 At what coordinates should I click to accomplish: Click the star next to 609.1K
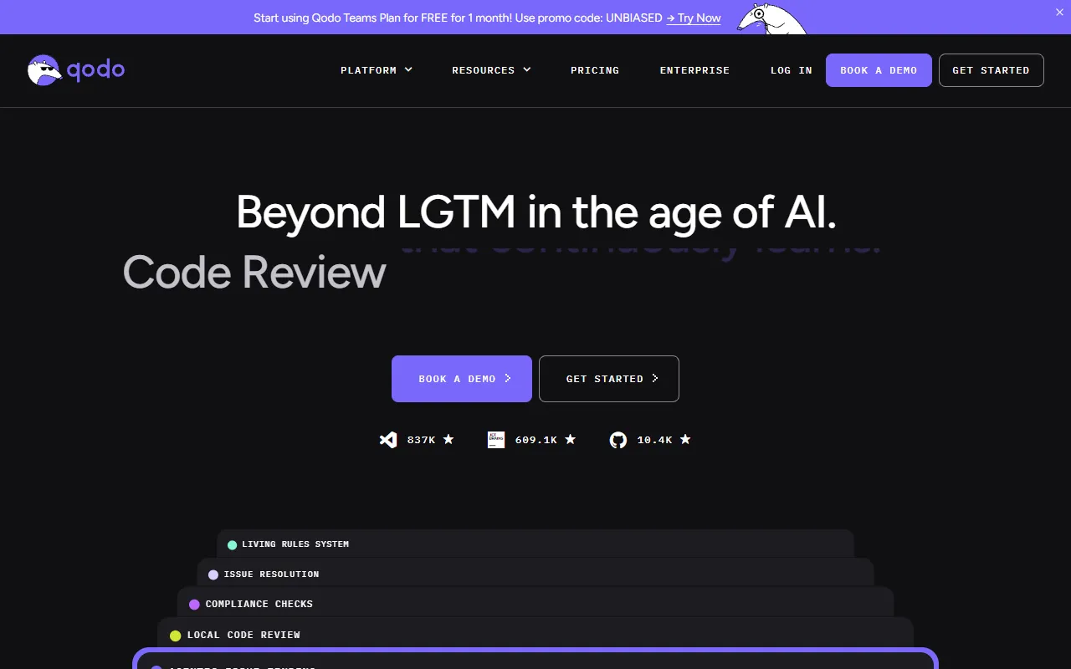[x=570, y=439]
